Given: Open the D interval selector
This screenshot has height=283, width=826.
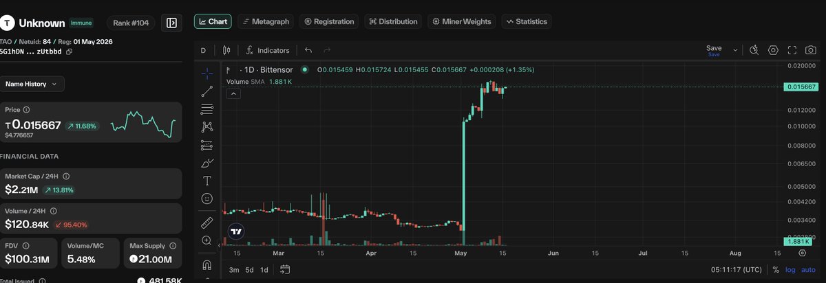Looking at the screenshot, I should (x=203, y=50).
